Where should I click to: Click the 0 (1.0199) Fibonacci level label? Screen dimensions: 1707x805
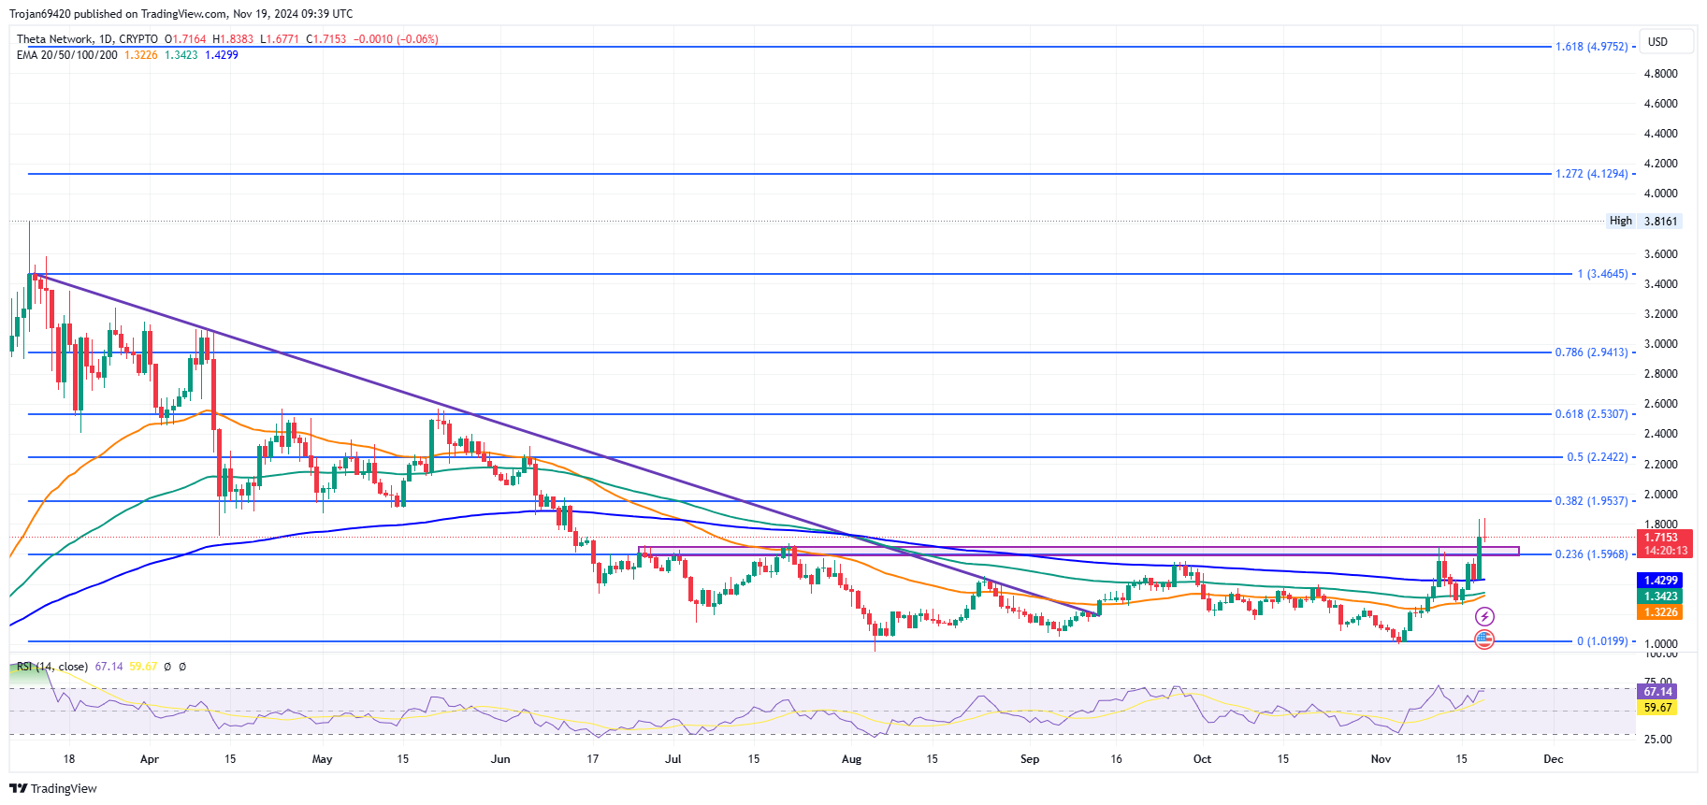pyautogui.click(x=1601, y=641)
